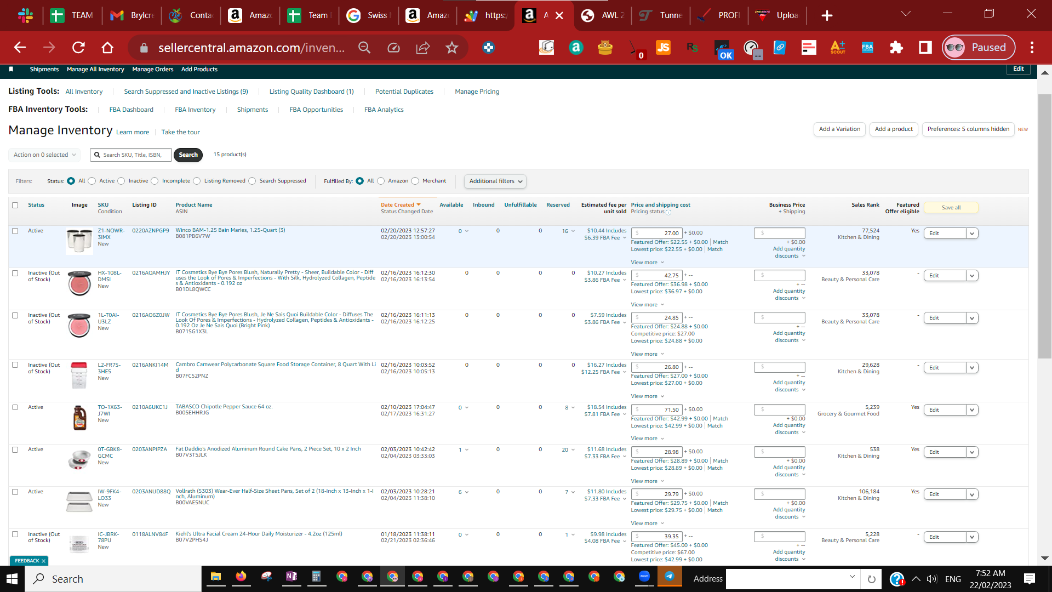Click the scrollbar down arrow
1052x592 pixels.
[x=1044, y=558]
